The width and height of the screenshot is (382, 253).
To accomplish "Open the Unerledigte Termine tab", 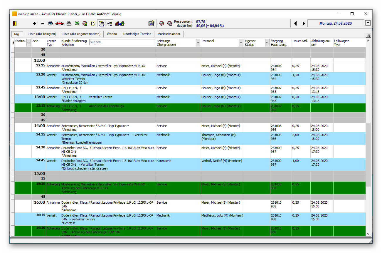I will click(x=137, y=34).
